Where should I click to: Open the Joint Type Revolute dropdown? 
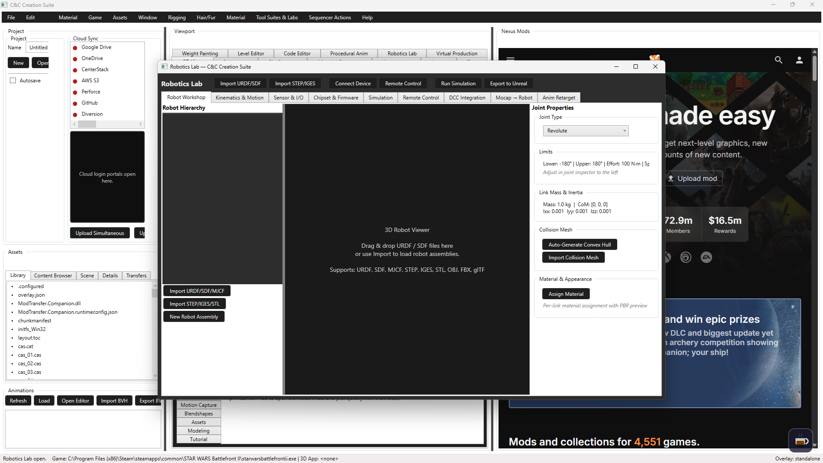click(x=586, y=130)
